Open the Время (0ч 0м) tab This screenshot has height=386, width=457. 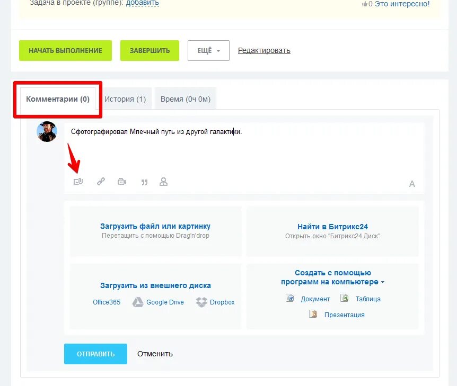186,99
